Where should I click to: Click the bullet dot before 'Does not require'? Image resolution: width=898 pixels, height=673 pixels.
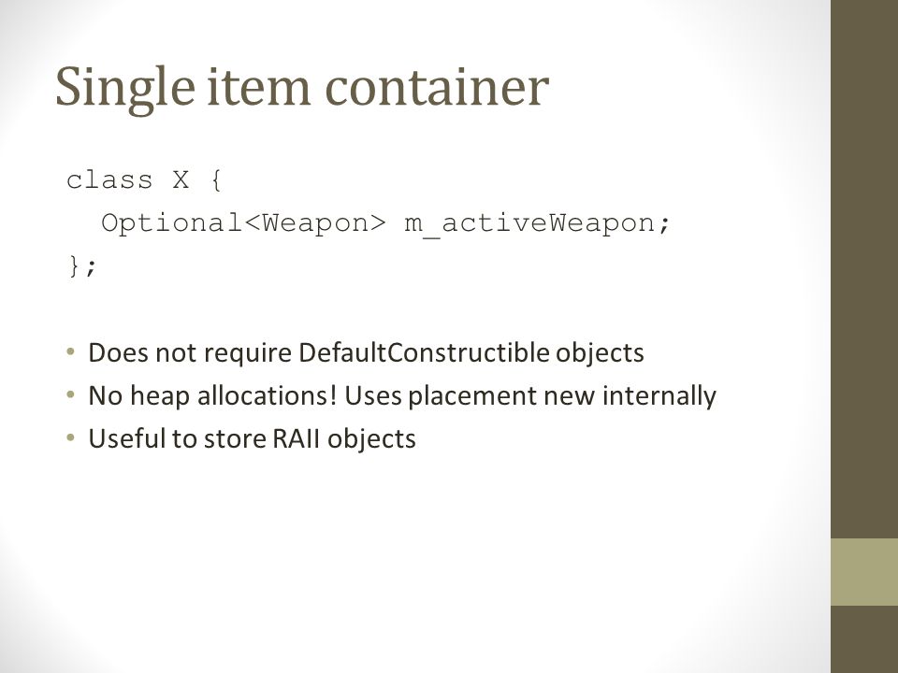(x=70, y=351)
